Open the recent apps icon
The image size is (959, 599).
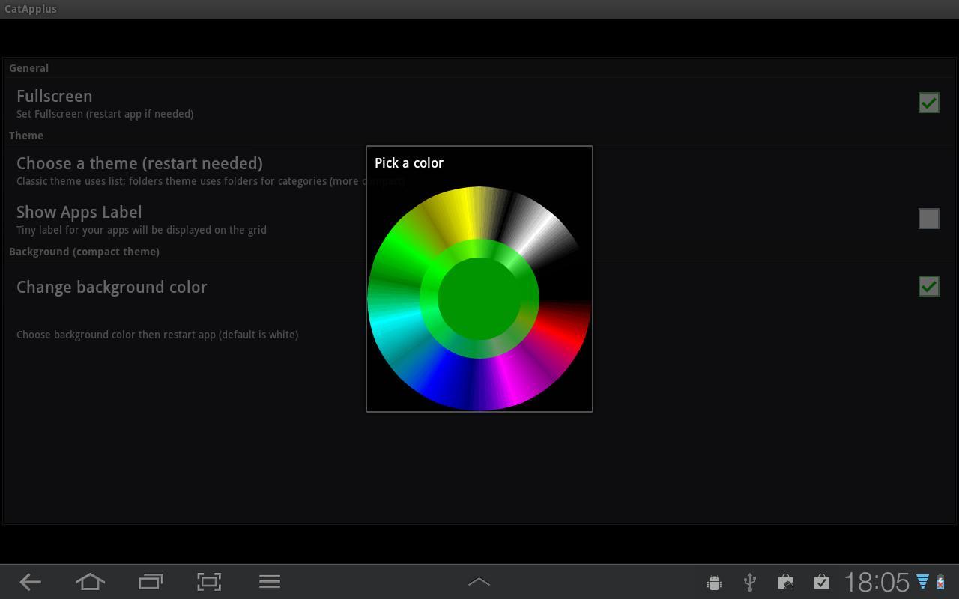[x=150, y=582]
